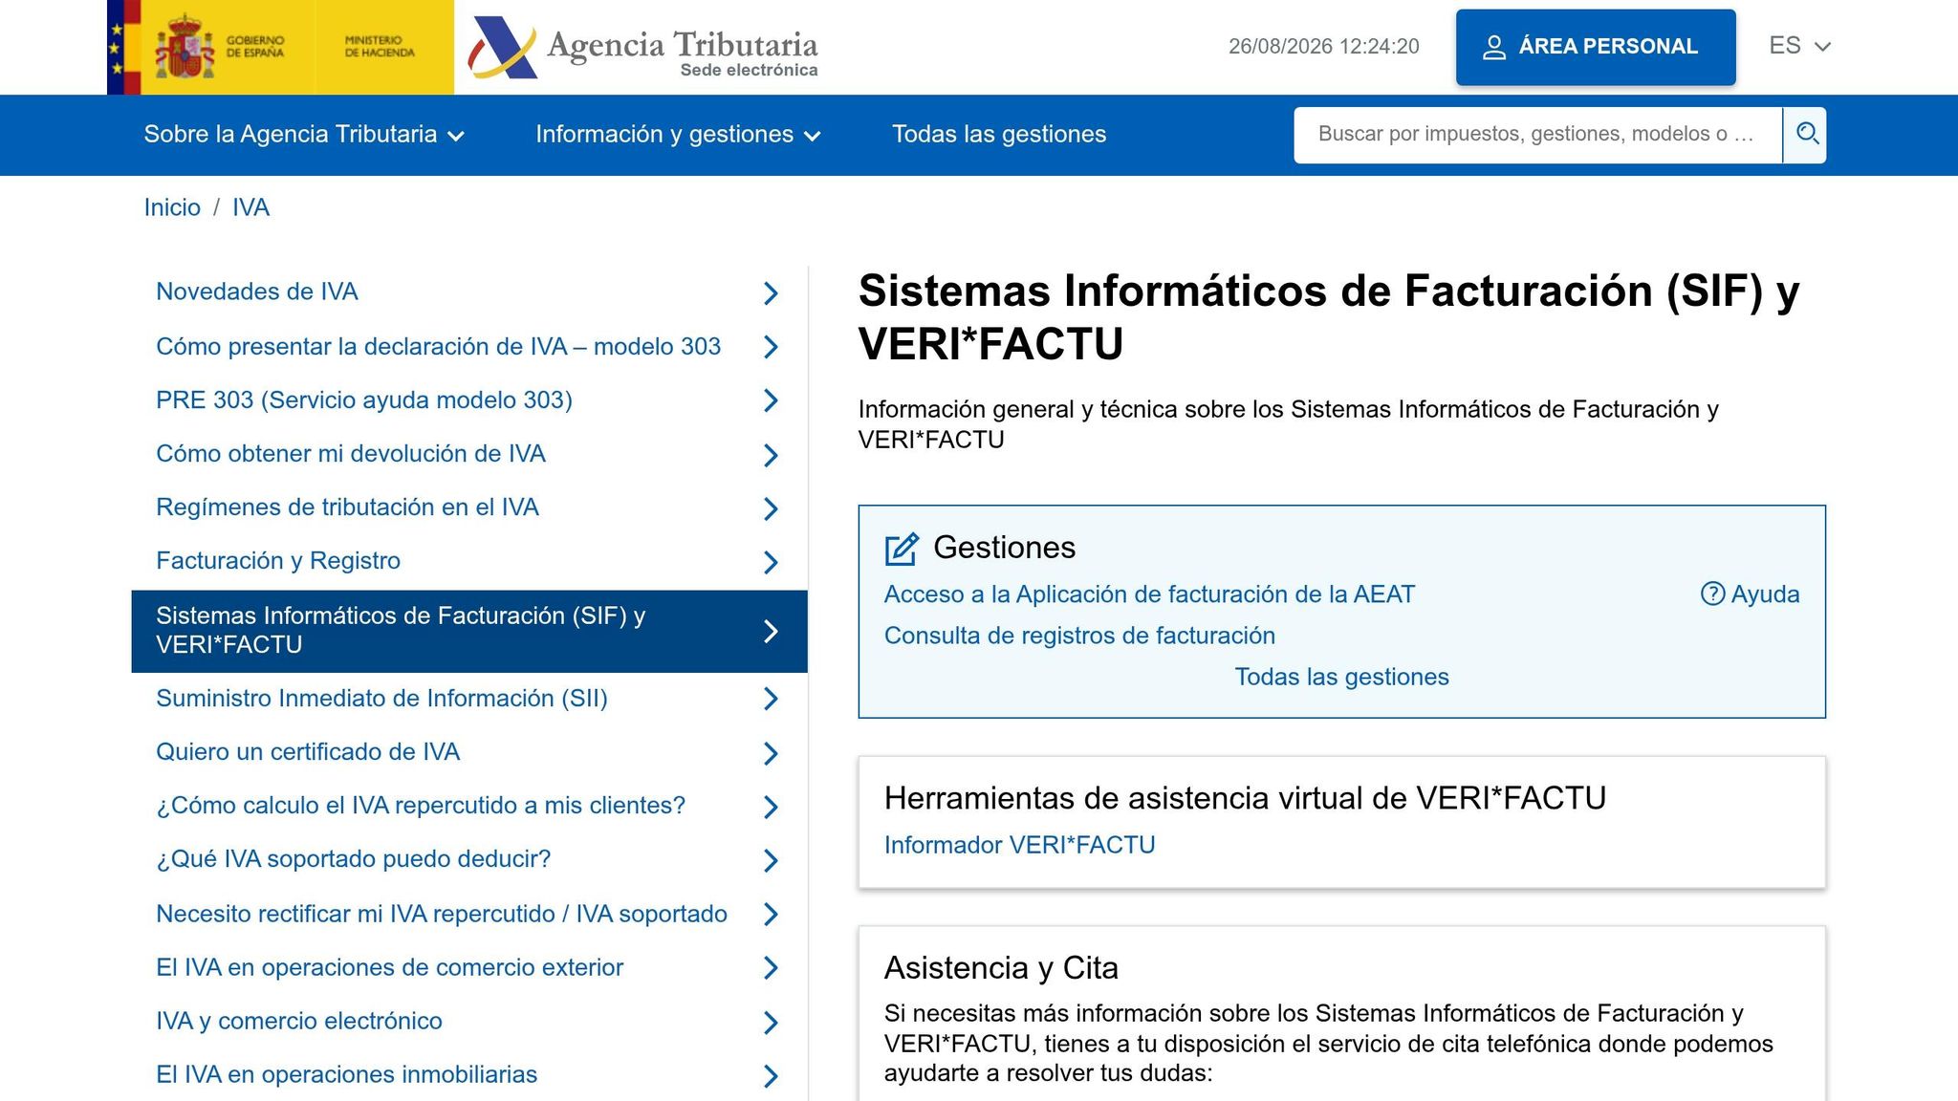The height and width of the screenshot is (1101, 1958).
Task: Open Facturación y Registro sidebar item
Action: [x=278, y=561]
